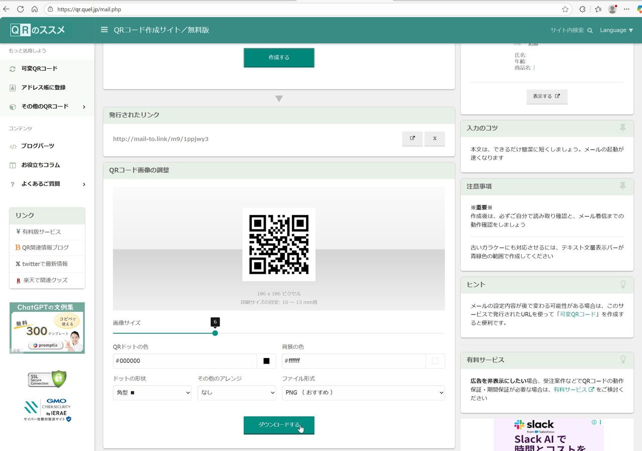Open the ドットの形状 dropdown
The width and height of the screenshot is (642, 451).
(x=152, y=393)
